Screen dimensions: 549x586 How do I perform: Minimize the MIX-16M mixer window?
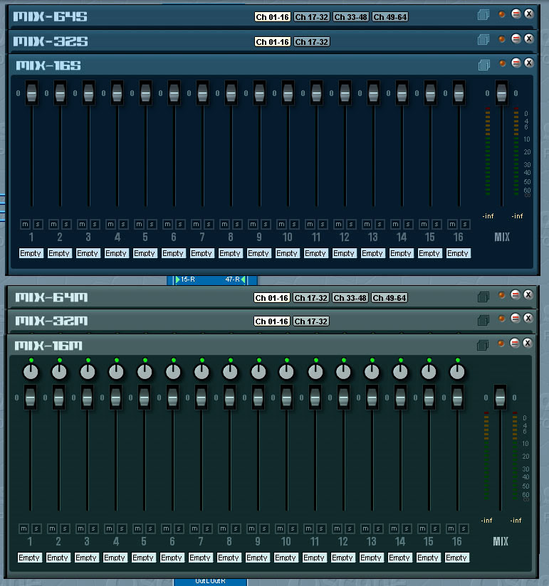[x=515, y=343]
